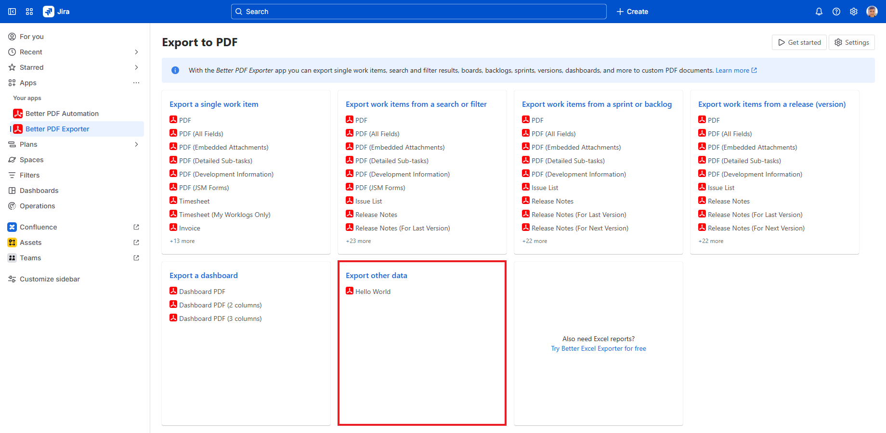This screenshot has width=886, height=433.
Task: Collapse sidebar using the top-left panel icon
Action: [x=12, y=12]
